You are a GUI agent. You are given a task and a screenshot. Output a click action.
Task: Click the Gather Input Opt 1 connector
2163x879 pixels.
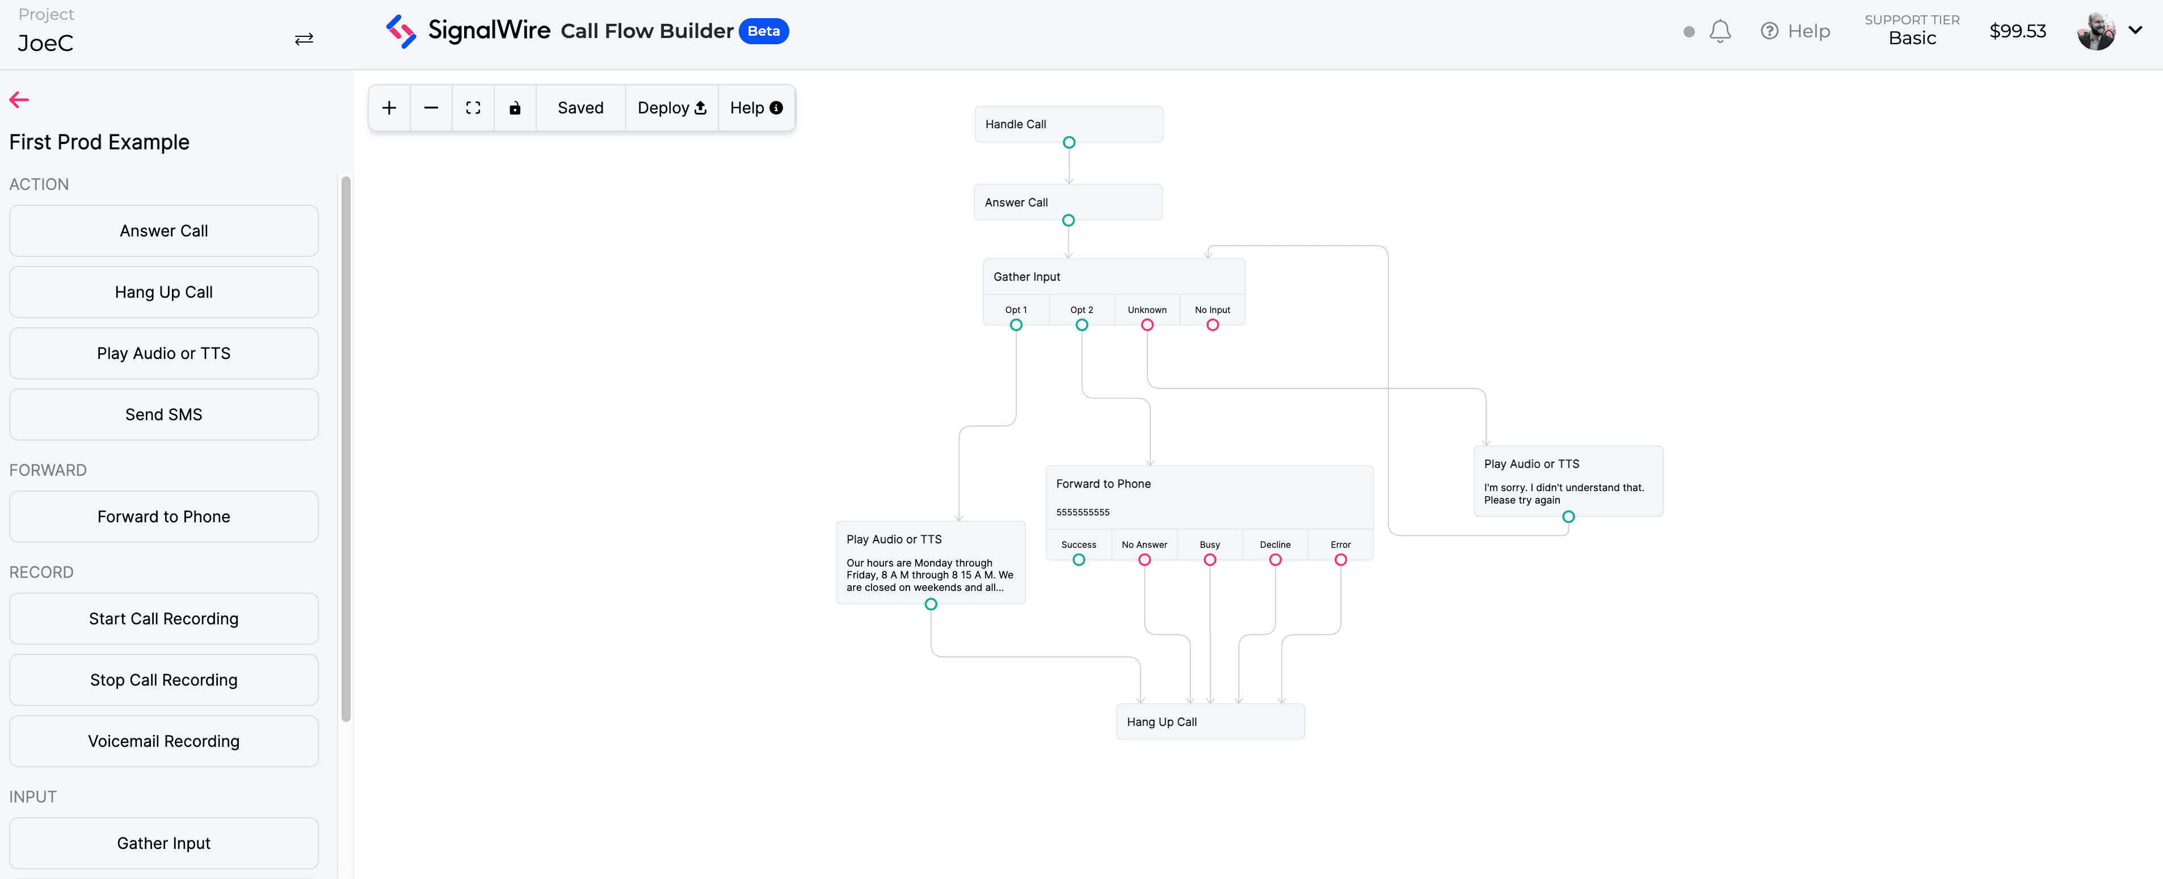coord(1016,325)
